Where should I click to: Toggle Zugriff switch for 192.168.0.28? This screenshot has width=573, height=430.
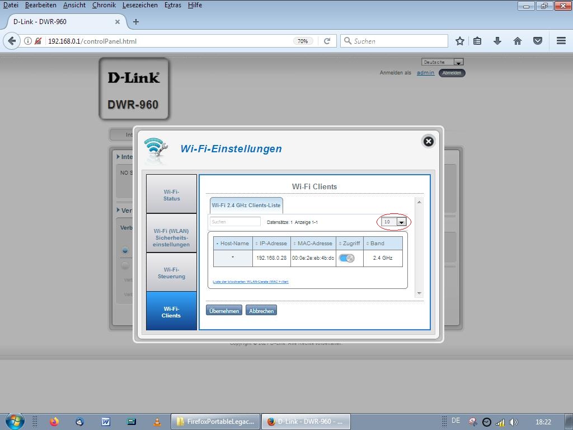(x=346, y=258)
